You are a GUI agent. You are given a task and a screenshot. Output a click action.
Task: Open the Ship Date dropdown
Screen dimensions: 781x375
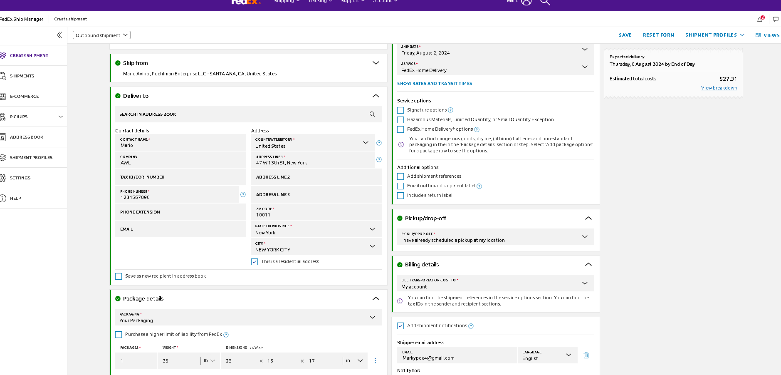point(495,50)
